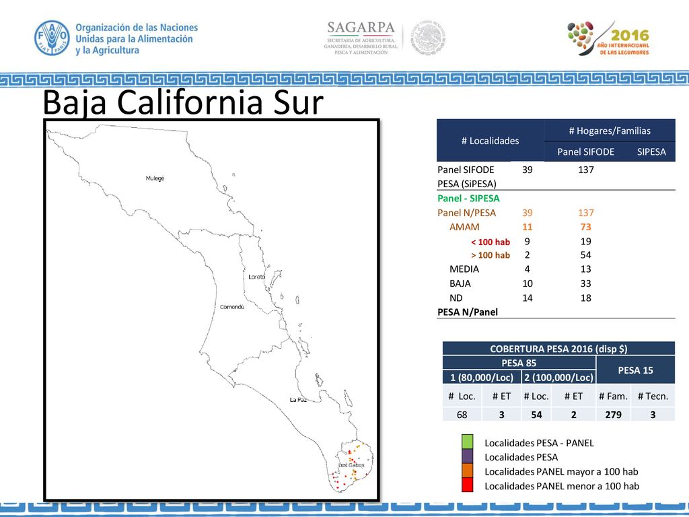
Task: Click the "Panel SIFODE" column subheader
Action: tap(586, 151)
